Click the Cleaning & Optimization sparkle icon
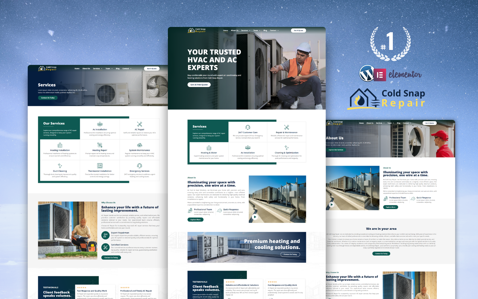Screen dimensions: 478x299 287,148
